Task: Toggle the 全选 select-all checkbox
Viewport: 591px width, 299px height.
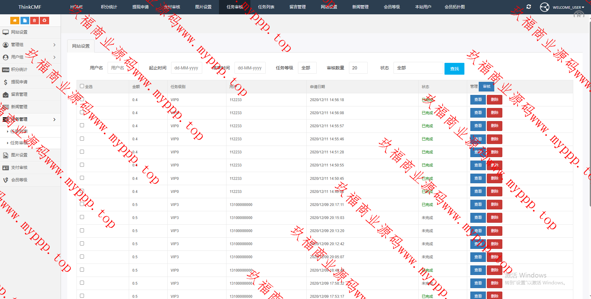Action: point(82,86)
